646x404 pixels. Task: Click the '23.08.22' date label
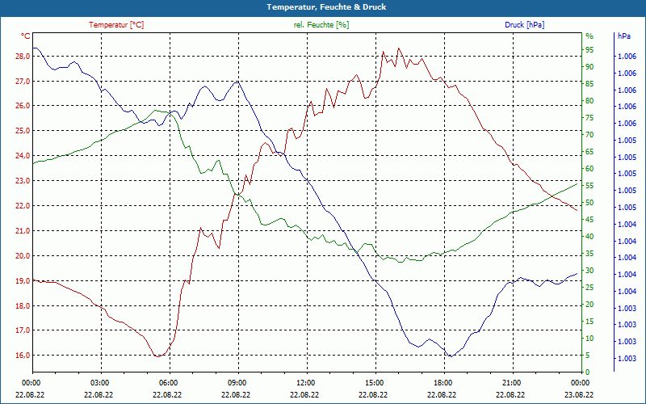point(579,394)
